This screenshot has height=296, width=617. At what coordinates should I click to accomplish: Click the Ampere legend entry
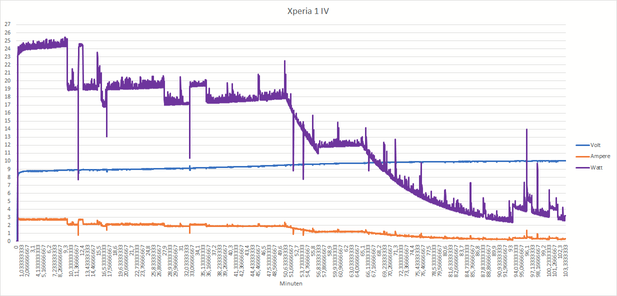pos(601,156)
